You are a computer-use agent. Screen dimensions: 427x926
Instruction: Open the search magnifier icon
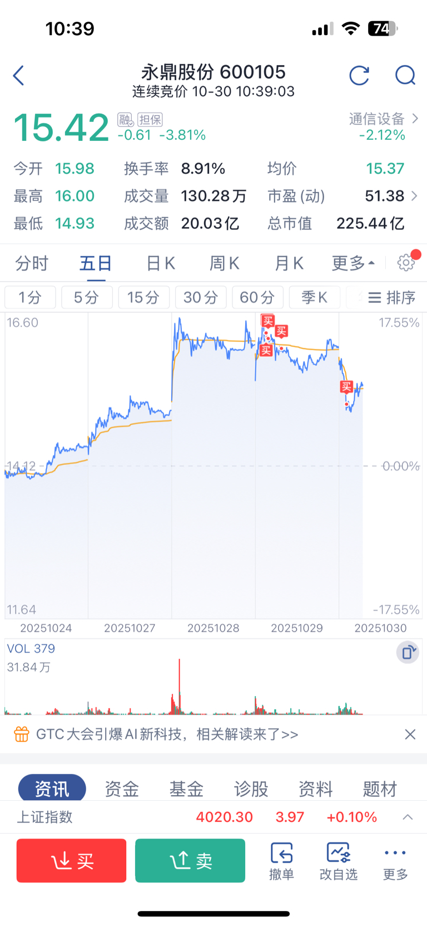tap(405, 75)
